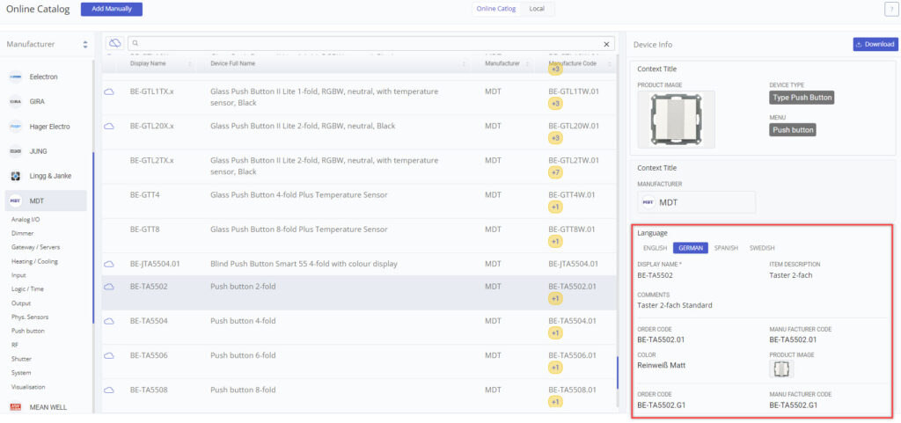Open the RF category
Image resolution: width=901 pixels, height=423 pixels.
click(x=14, y=345)
